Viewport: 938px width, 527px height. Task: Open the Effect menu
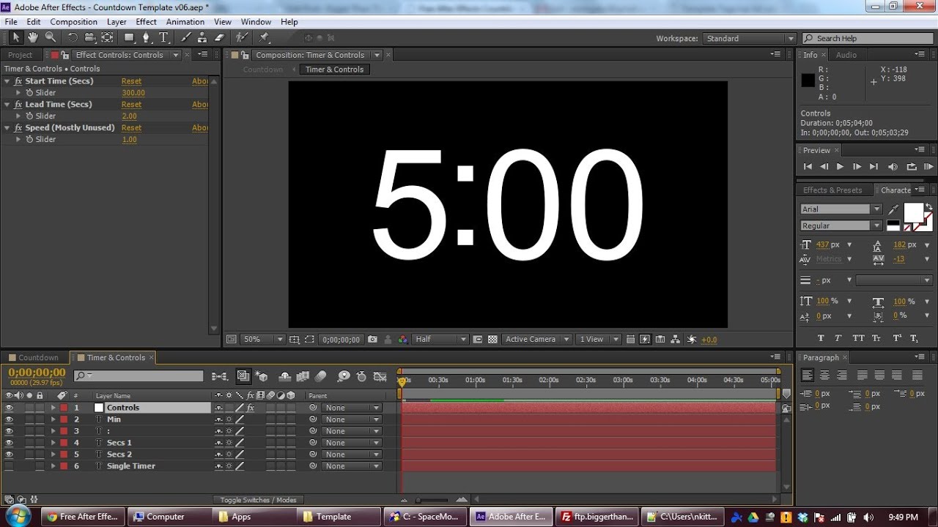[146, 22]
